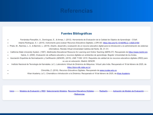This screenshot has width=153, height=115.
Task: Select the Adame Rodríguez 2015 reference text
Action: coord(79,43)
